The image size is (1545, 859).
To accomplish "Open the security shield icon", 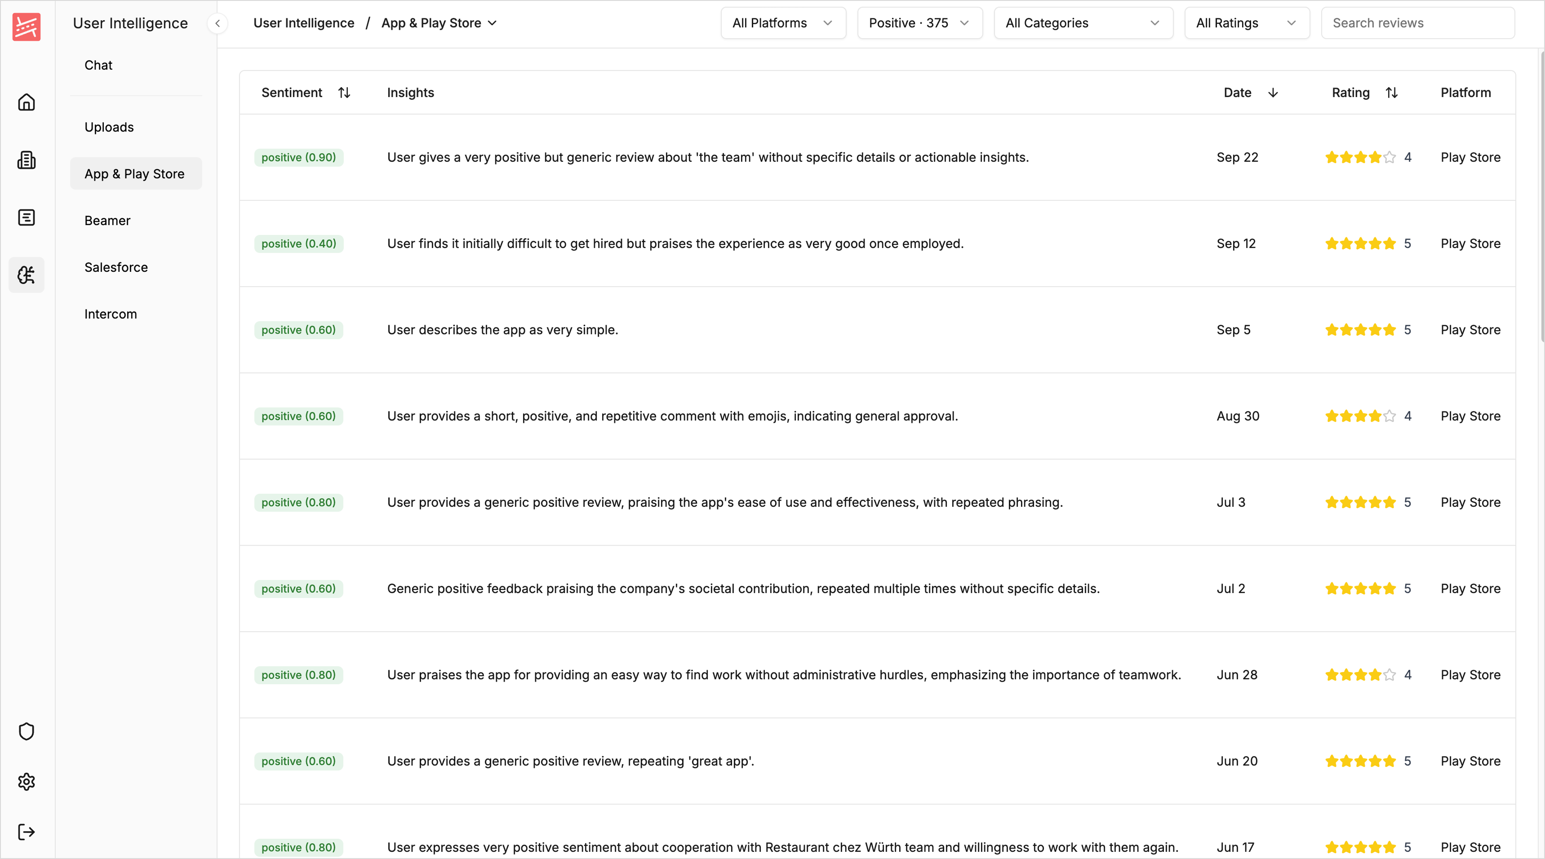I will [x=27, y=731].
